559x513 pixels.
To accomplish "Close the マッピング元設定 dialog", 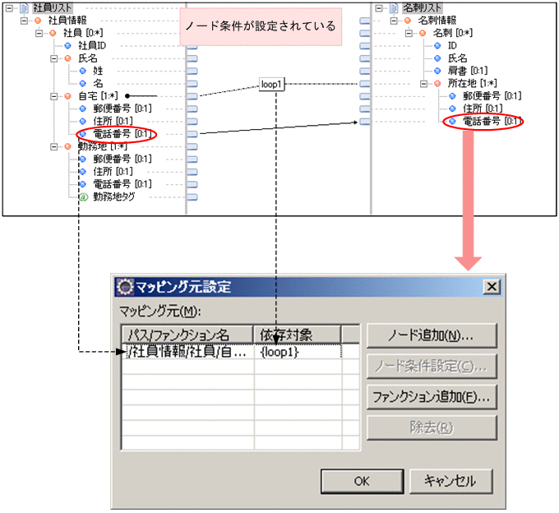I will coord(492,287).
